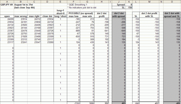Select max wrong value 24181

[x=21, y=22]
